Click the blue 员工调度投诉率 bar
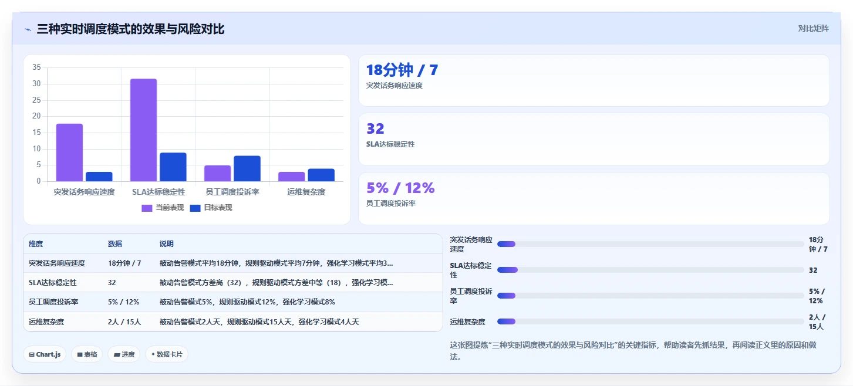The image size is (853, 386). pos(247,168)
